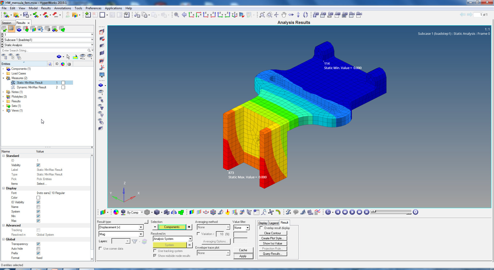The image size is (494, 270).
Task: Click the Query Results button
Action: [272, 254]
